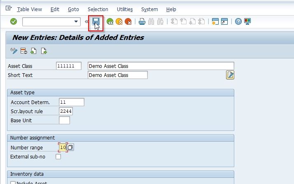The height and width of the screenshot is (184, 294).
Task: Click the green checkmark button
Action: [x=14, y=21]
